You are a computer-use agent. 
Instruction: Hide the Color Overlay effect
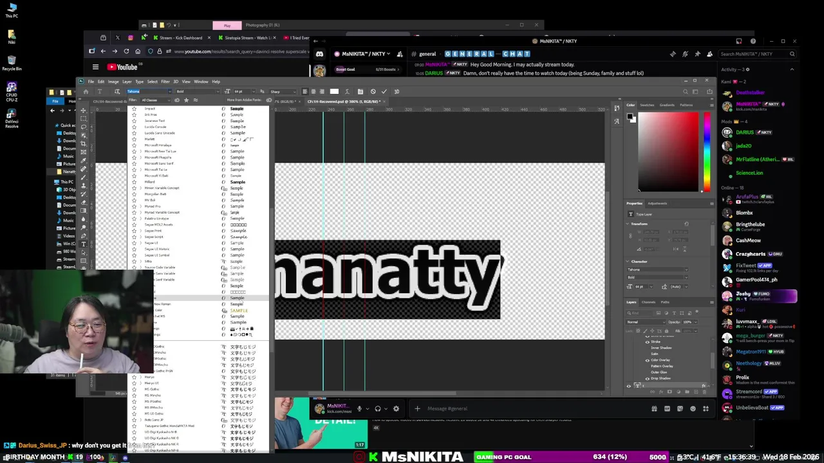[x=647, y=360]
